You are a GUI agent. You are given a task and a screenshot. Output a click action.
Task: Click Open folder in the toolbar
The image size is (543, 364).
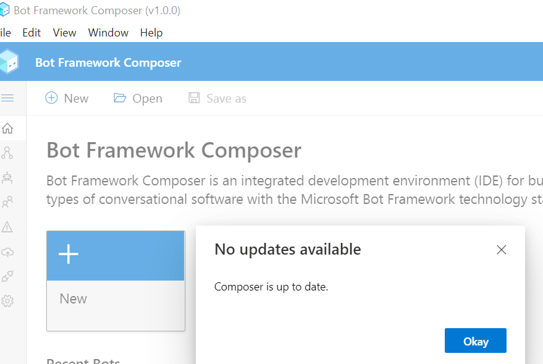[x=138, y=98]
